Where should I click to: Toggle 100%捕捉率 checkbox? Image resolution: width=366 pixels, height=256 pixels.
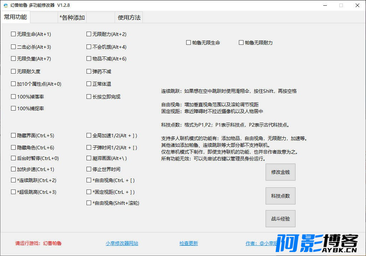(x=14, y=108)
